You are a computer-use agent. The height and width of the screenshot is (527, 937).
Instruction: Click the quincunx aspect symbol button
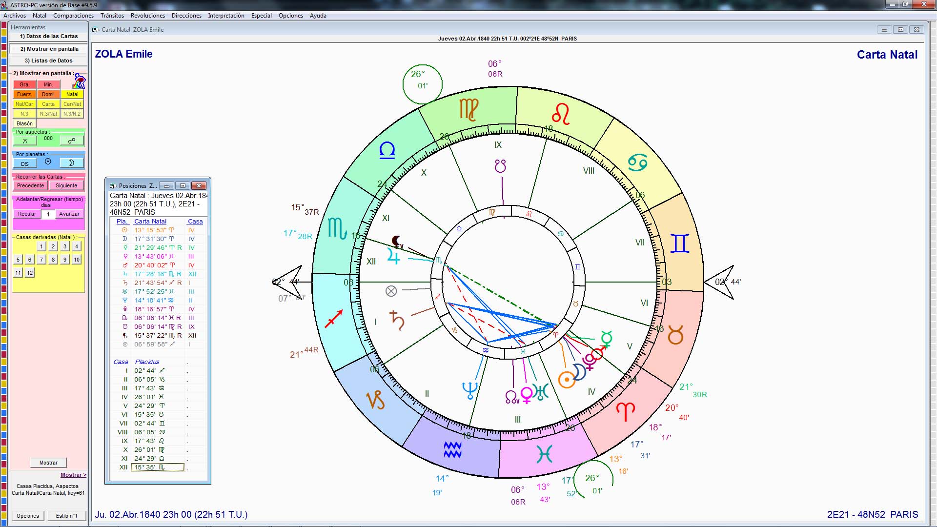pos(25,141)
